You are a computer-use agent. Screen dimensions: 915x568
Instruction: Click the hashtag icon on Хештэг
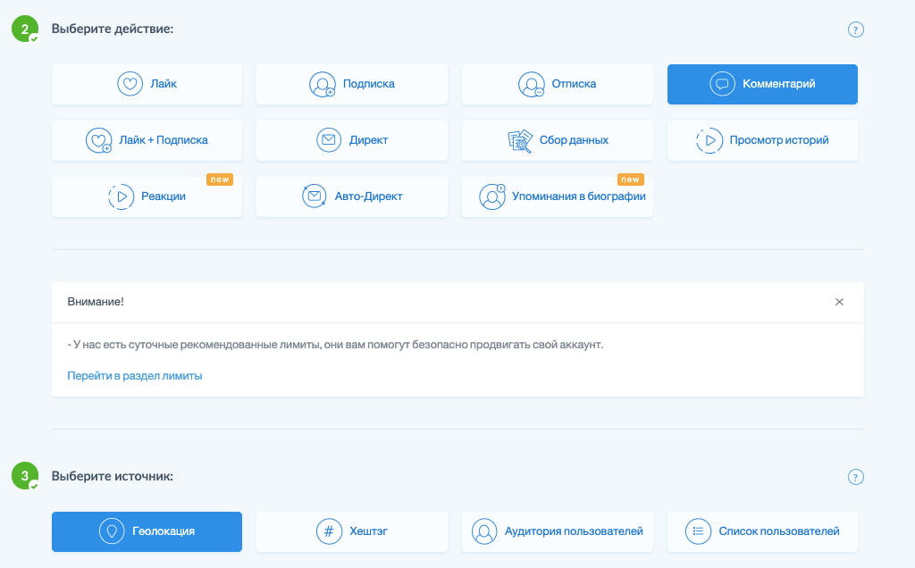click(x=329, y=531)
